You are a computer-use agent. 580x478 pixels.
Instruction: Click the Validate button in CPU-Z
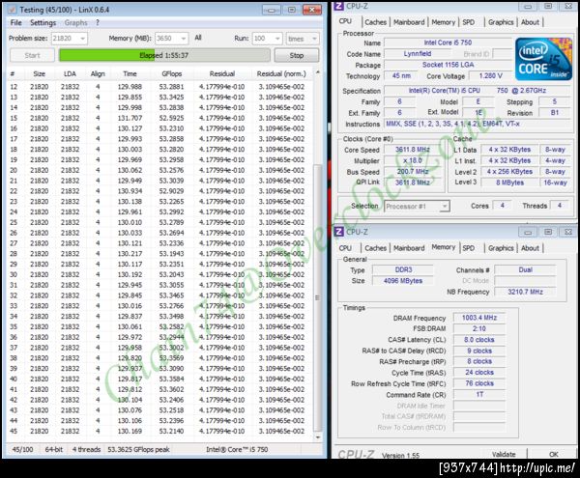click(504, 454)
